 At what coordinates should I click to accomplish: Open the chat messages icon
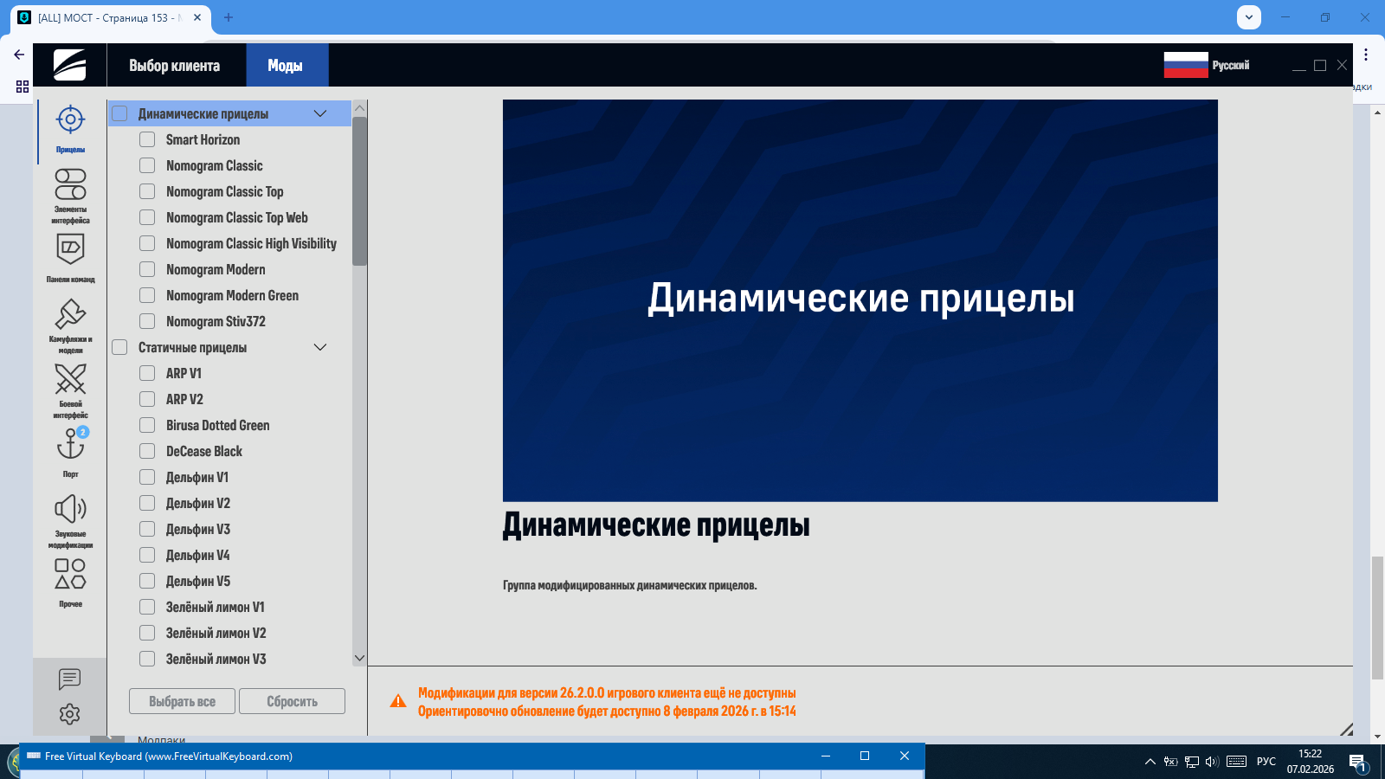point(69,679)
